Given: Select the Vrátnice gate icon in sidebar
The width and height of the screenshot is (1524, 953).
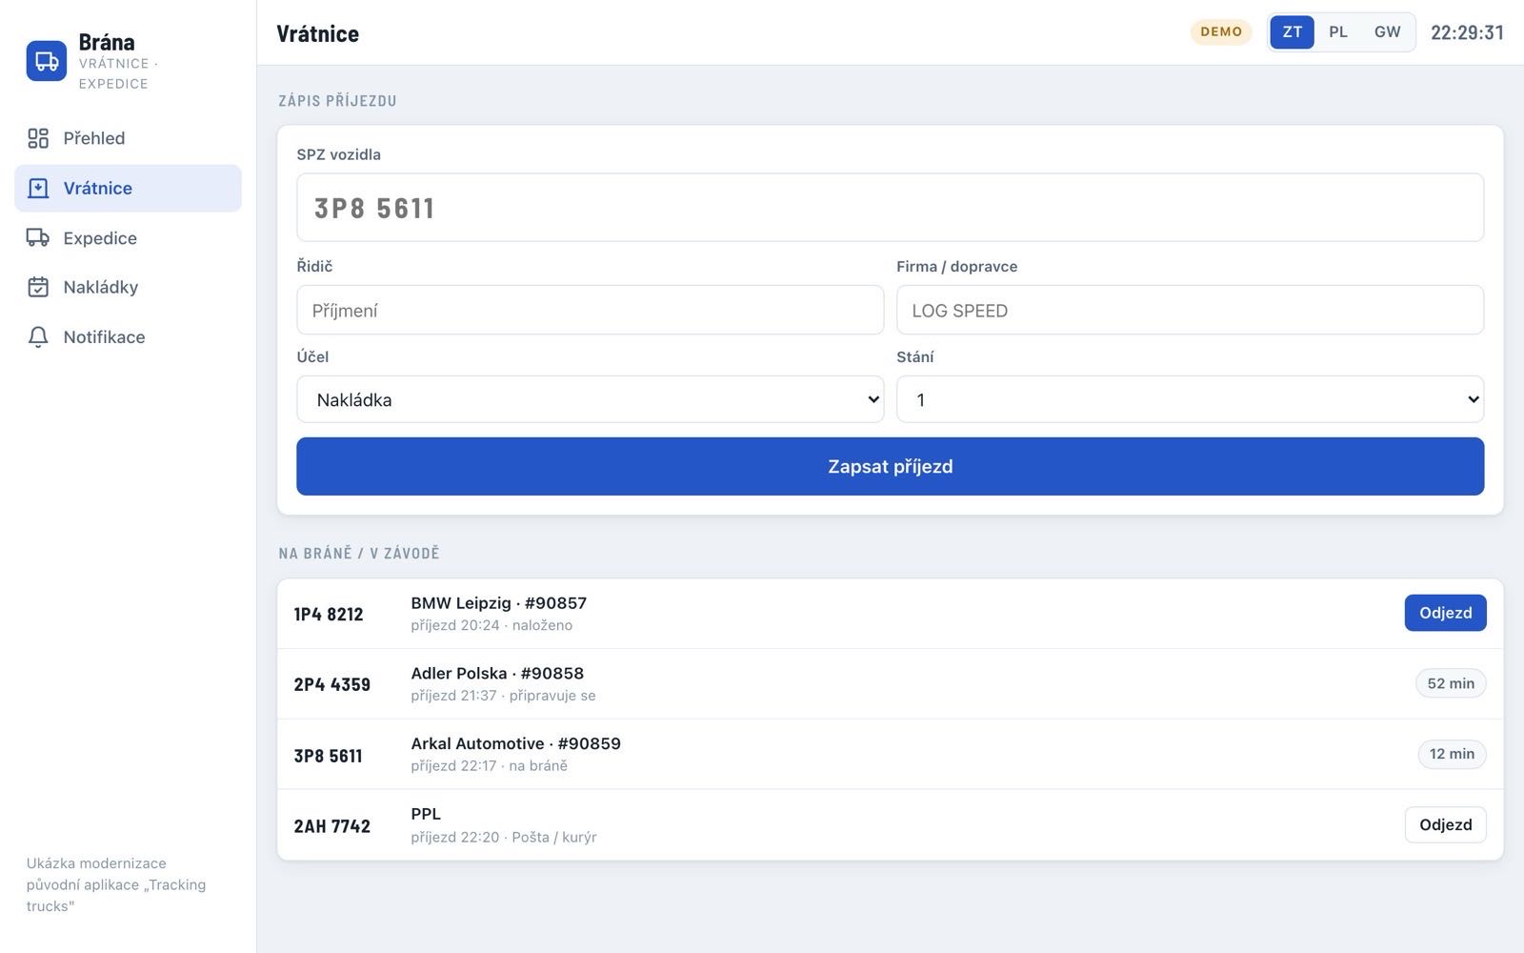Looking at the screenshot, I should point(38,188).
